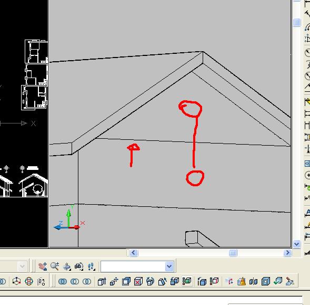
Task: Select the Shell solid tool
Action: (x=266, y=281)
